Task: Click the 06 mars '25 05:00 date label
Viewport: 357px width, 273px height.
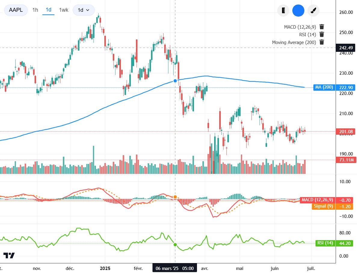Action: point(175,268)
